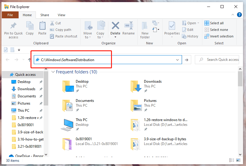Select the Desktop frequent folder tile
The image size is (246, 166).
coord(75,86)
